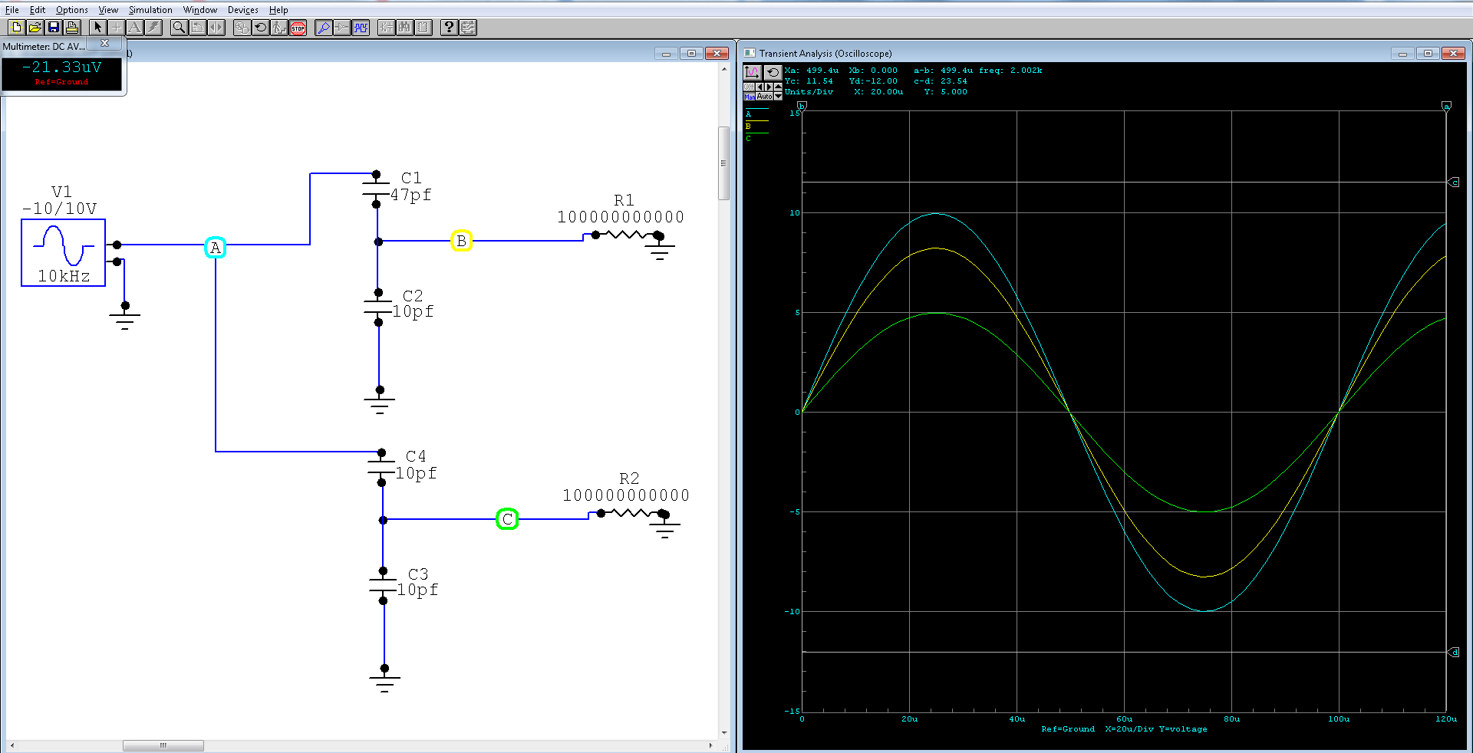Select the text A tool

tap(134, 28)
